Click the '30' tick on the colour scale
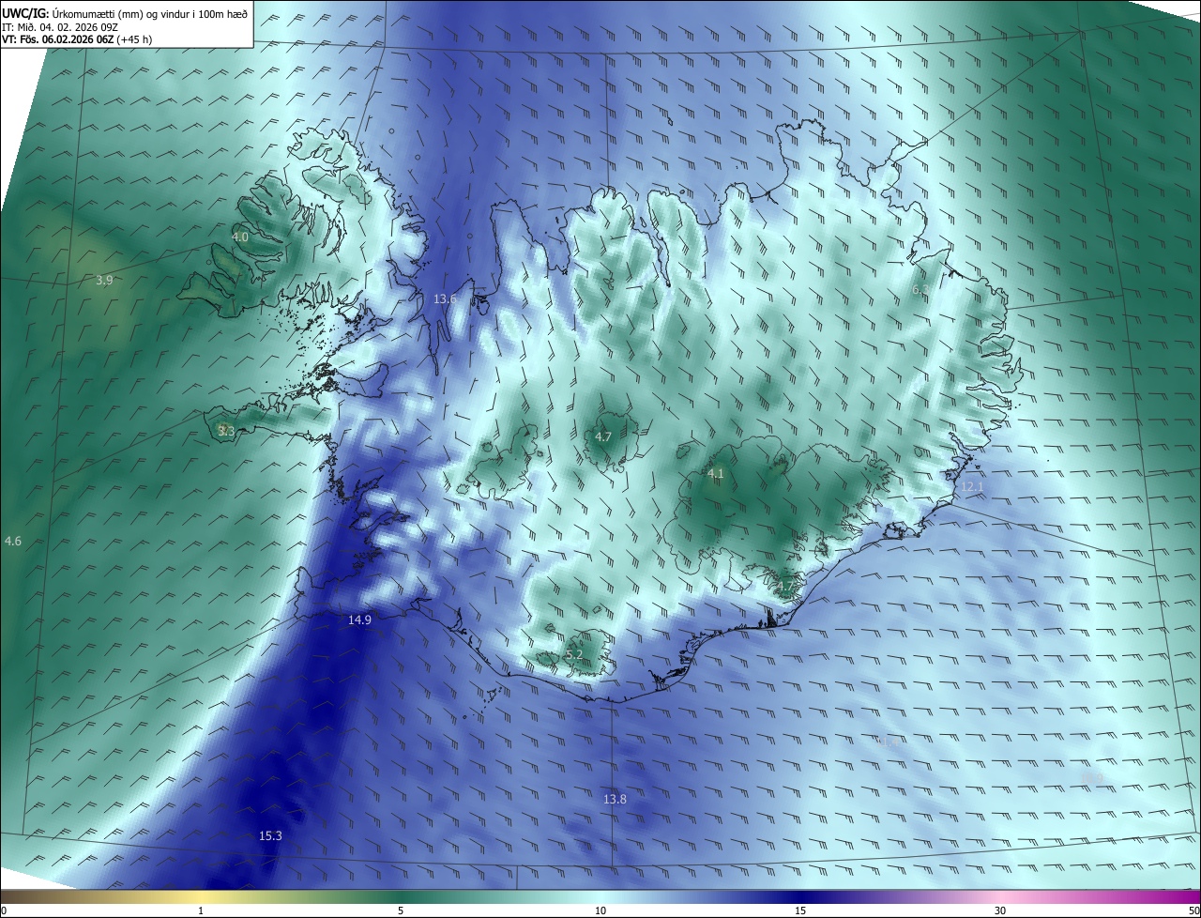The width and height of the screenshot is (1201, 918). coord(1000,910)
